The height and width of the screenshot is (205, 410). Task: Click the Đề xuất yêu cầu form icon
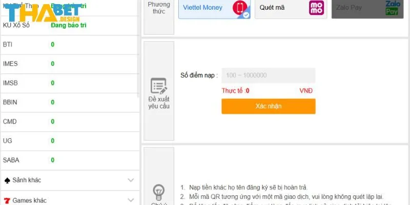pyautogui.click(x=158, y=86)
